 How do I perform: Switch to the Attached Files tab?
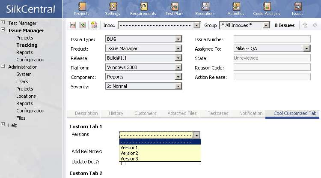click(x=182, y=113)
